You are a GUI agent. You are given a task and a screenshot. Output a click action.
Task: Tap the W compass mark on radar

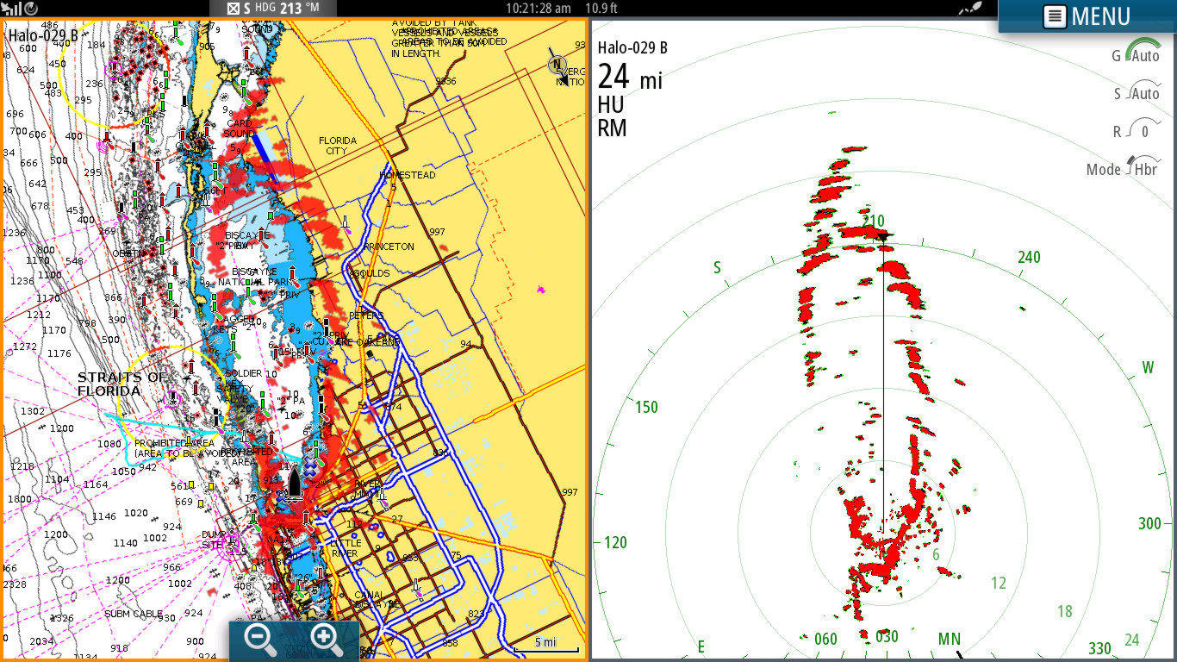click(1148, 368)
